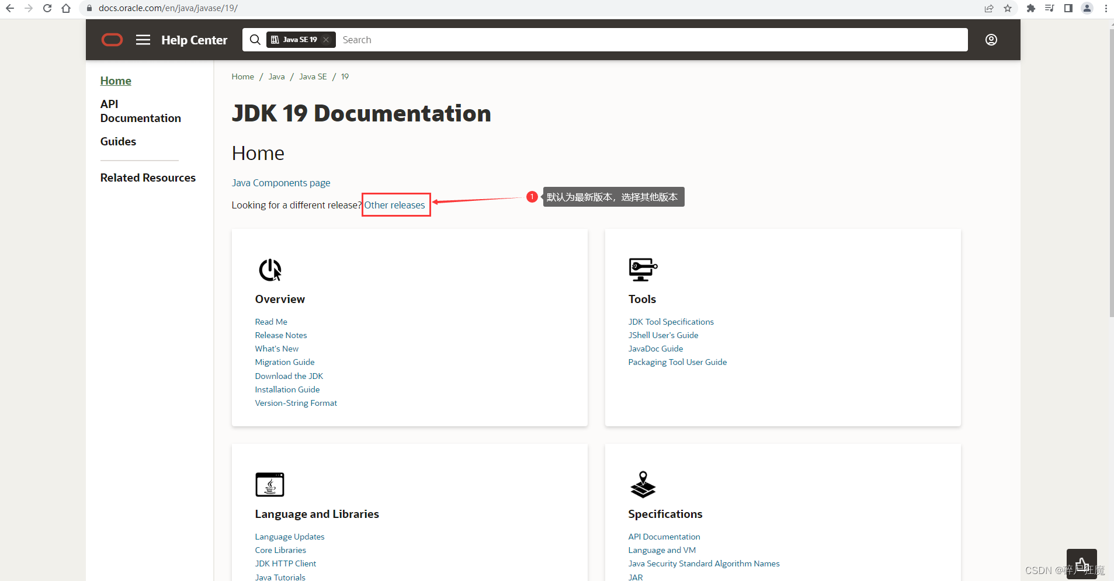The width and height of the screenshot is (1114, 581).
Task: Click the Help Center title
Action: 195,40
